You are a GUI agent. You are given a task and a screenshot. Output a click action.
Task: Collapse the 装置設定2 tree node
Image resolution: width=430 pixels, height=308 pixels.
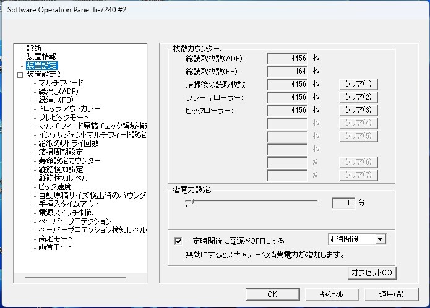click(20, 75)
